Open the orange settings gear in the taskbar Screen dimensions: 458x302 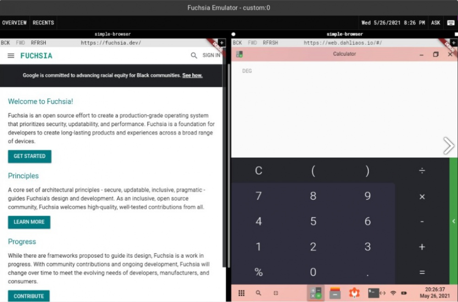[354, 293]
